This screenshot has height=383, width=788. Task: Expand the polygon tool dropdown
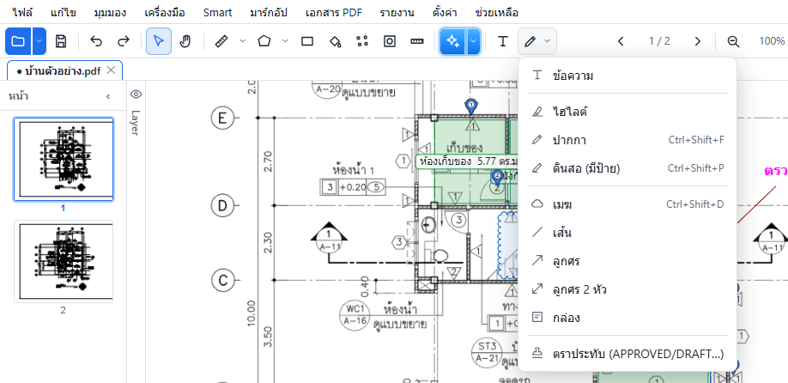[286, 41]
